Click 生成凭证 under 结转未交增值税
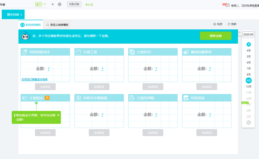The height and width of the screenshot is (159, 259). tap(99, 132)
